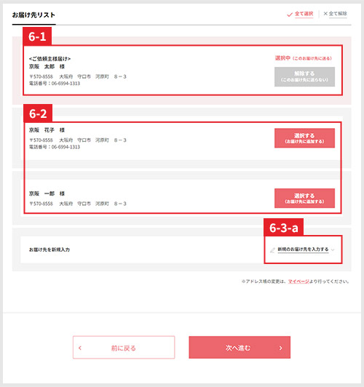This screenshot has height=387, width=364.
Task: Select 京阪 花子 as delivery destination
Action: (x=304, y=138)
